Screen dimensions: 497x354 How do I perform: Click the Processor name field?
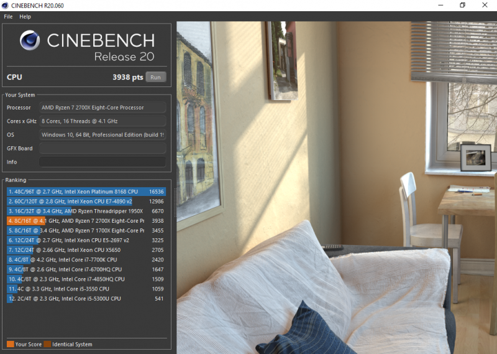(103, 108)
